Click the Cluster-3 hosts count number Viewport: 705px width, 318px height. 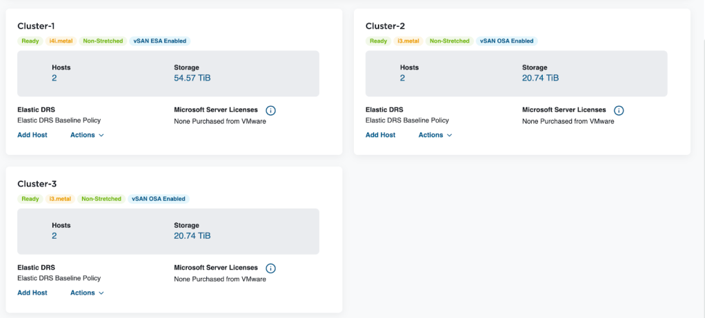54,236
